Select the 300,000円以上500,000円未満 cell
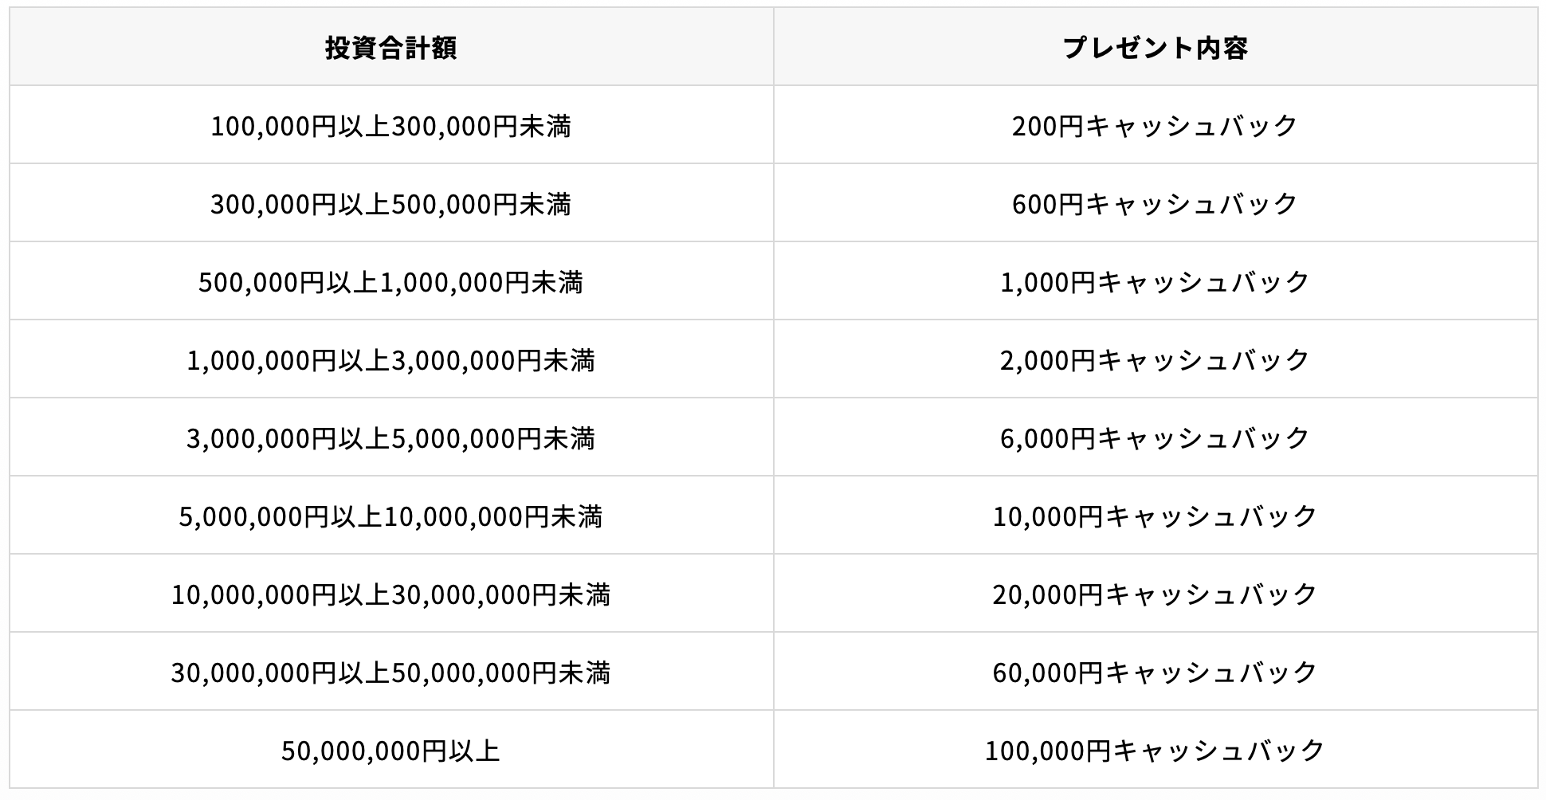Screen dimensions: 1546x800 [391, 203]
